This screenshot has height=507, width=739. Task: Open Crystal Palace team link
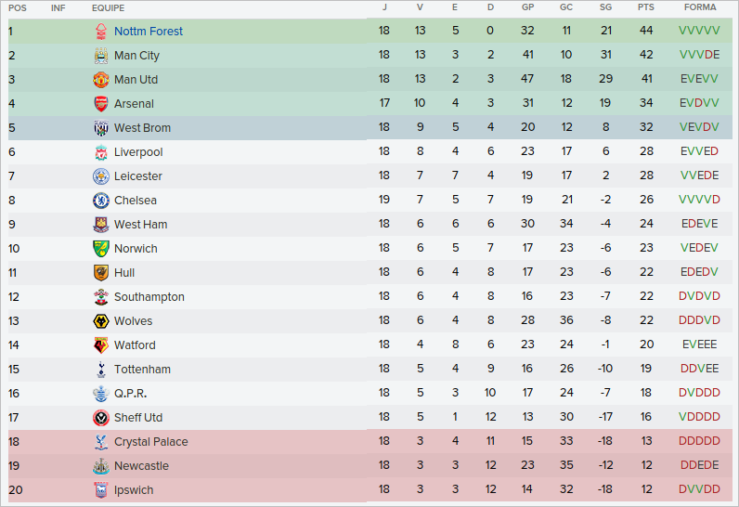click(150, 442)
